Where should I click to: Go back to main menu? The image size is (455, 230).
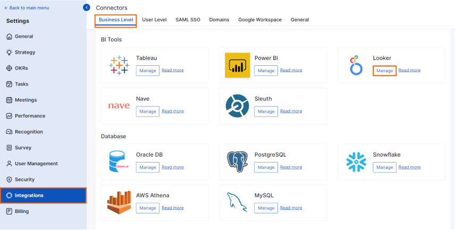pyautogui.click(x=27, y=8)
